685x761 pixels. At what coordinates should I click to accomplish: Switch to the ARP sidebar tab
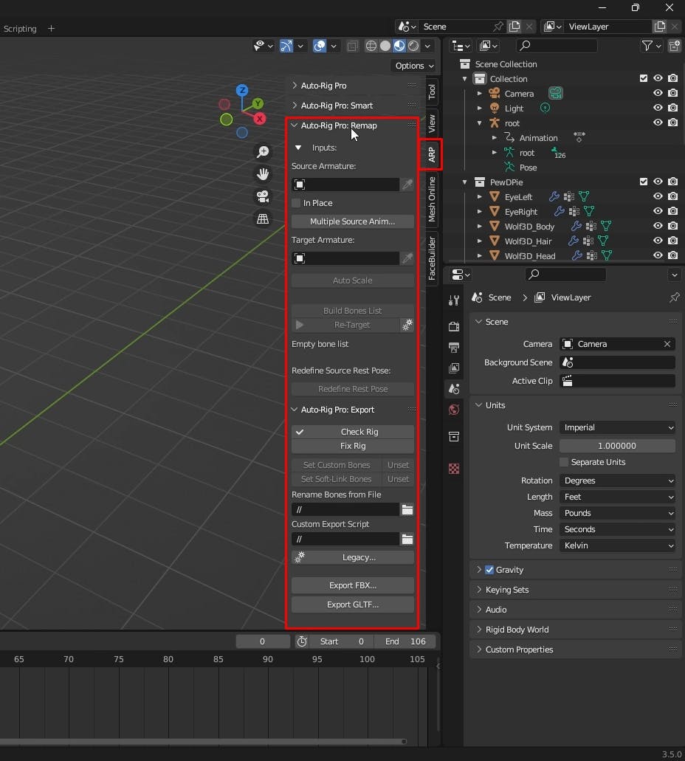pos(431,154)
